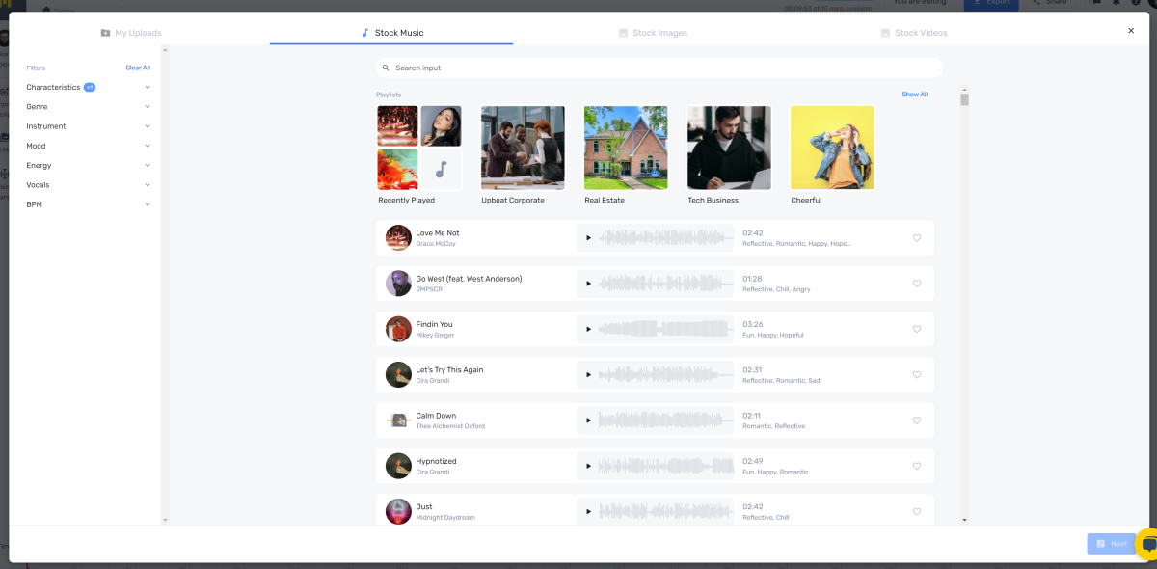
Task: Favorite the song Findin You
Action: coord(917,329)
